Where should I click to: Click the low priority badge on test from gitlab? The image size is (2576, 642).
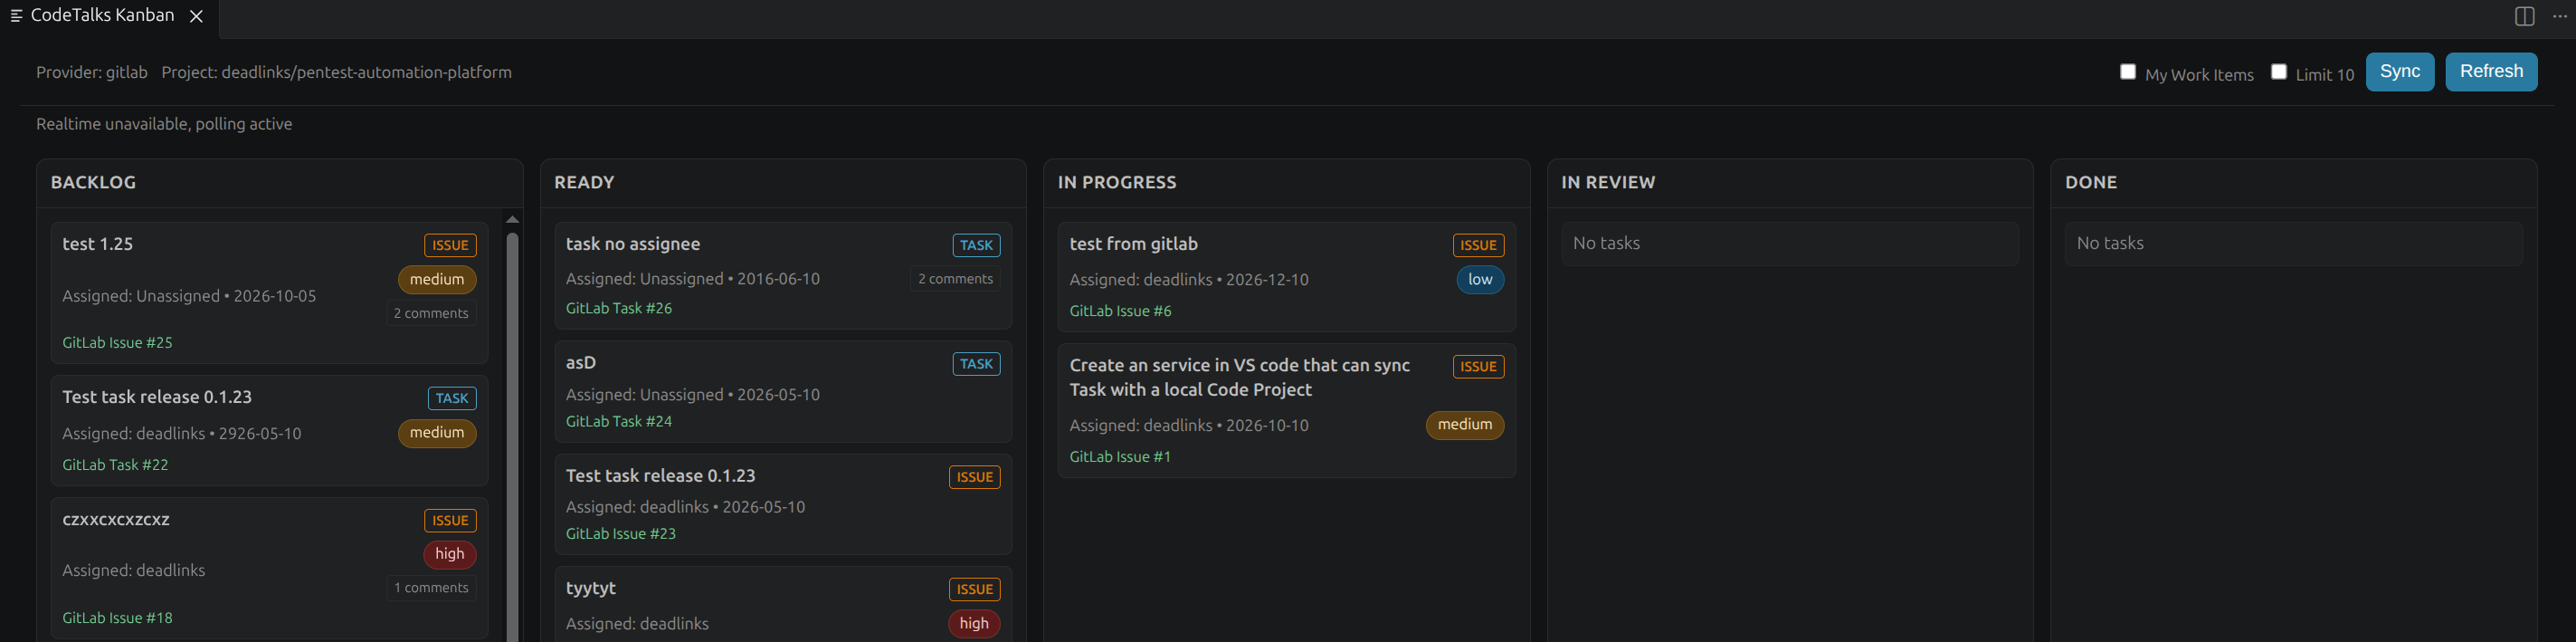1480,281
